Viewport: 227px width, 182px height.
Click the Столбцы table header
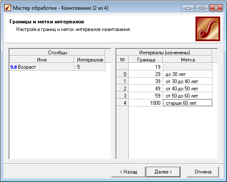[57, 53]
